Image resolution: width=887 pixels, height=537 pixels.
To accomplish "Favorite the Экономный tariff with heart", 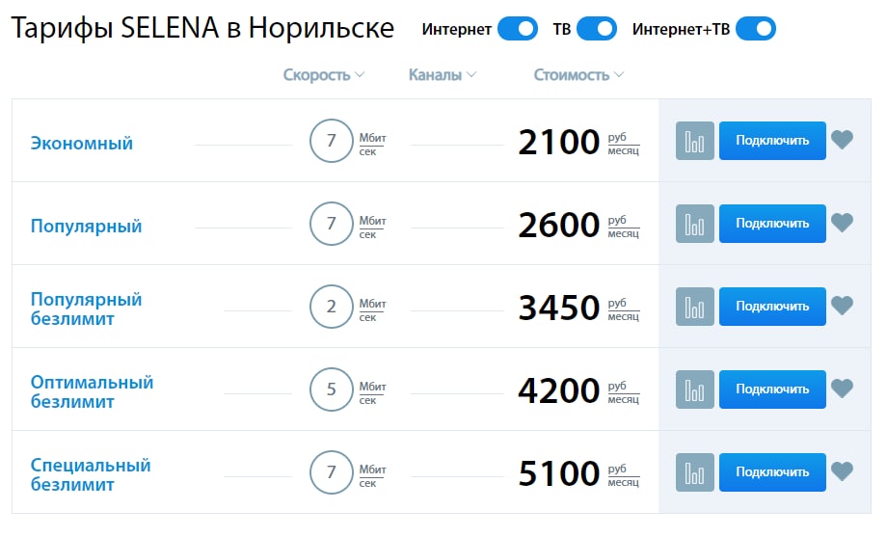I will click(843, 140).
